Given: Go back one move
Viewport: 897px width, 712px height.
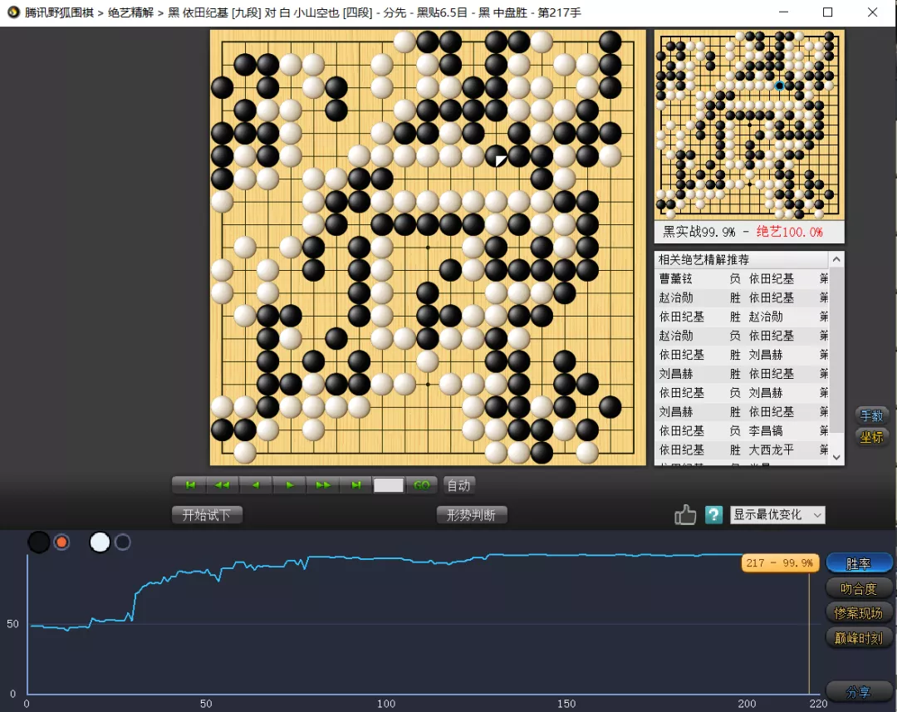Looking at the screenshot, I should point(256,485).
